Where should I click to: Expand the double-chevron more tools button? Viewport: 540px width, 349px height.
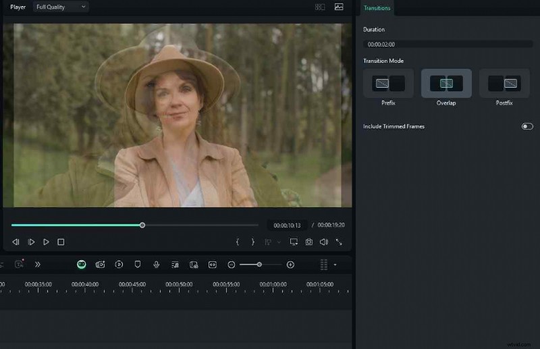point(38,265)
